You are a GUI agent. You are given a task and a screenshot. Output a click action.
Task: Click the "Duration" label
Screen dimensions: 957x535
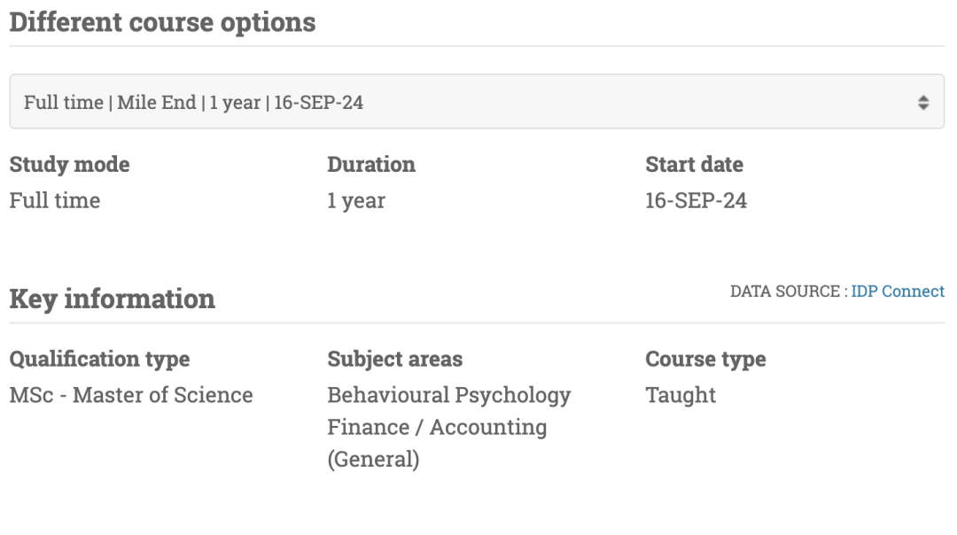(371, 165)
